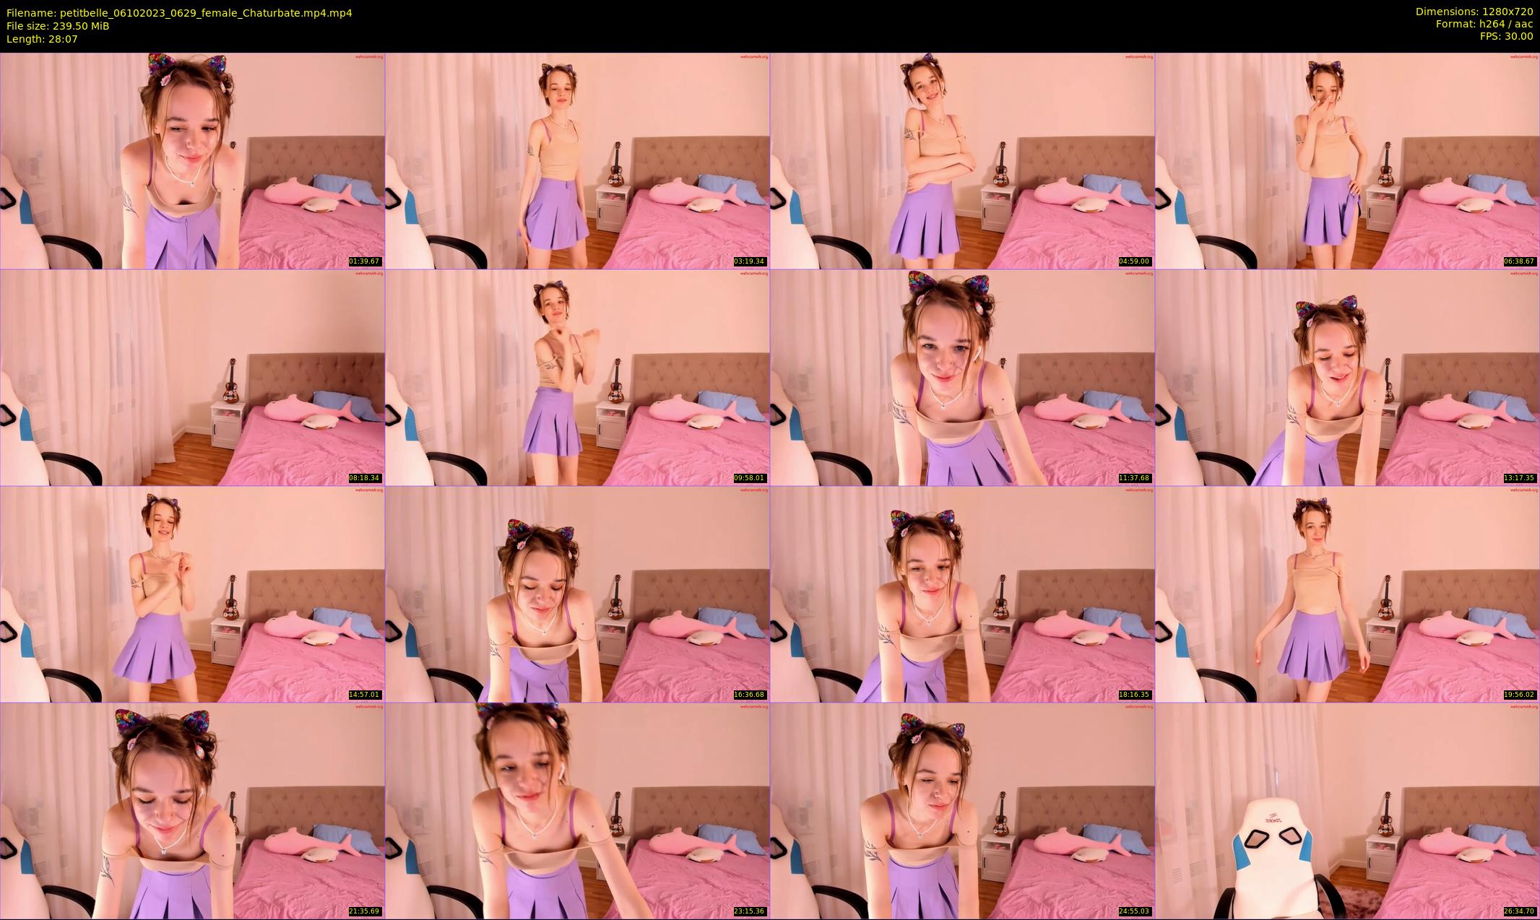Click the File size 239.50 MiB label
The height and width of the screenshot is (920, 1540).
[x=58, y=26]
